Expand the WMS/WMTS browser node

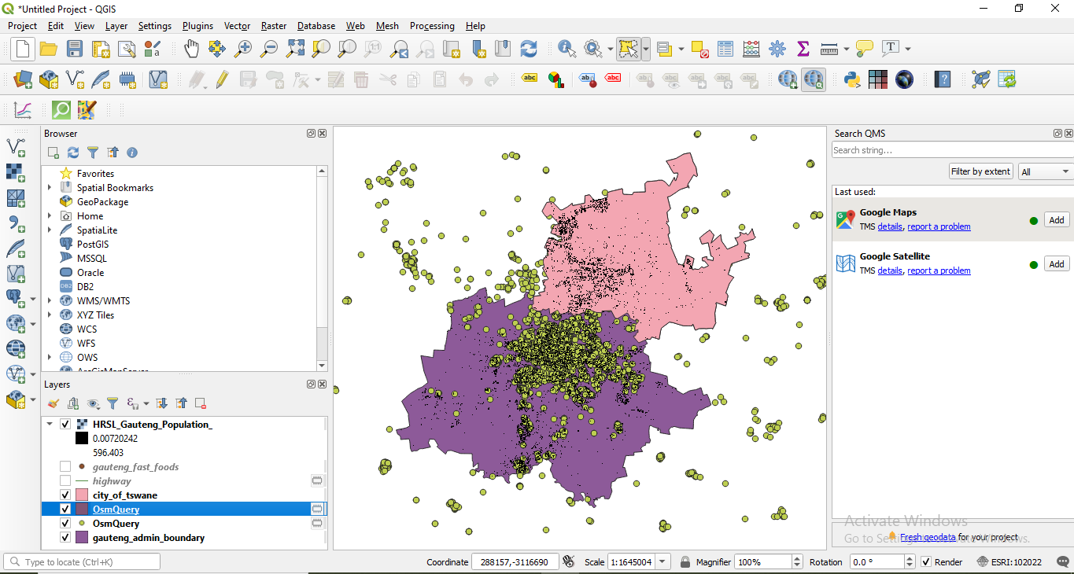50,301
